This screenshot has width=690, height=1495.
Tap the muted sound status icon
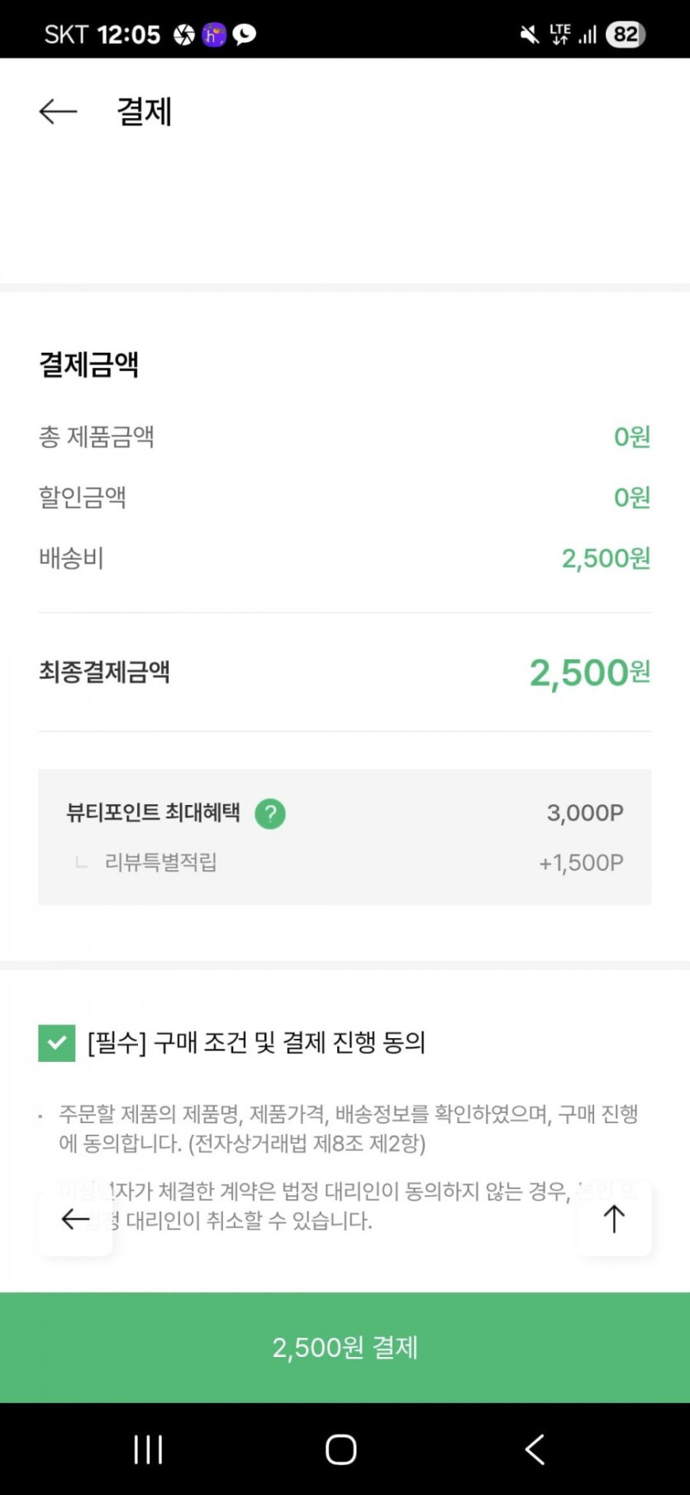(529, 35)
